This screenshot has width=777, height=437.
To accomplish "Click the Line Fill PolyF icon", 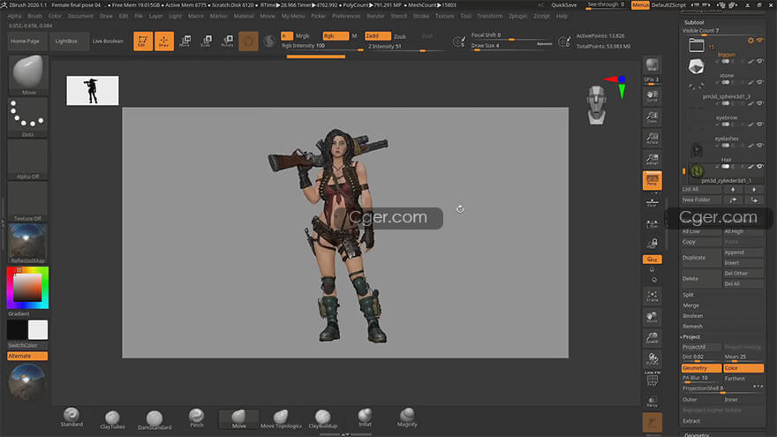I will point(653,379).
